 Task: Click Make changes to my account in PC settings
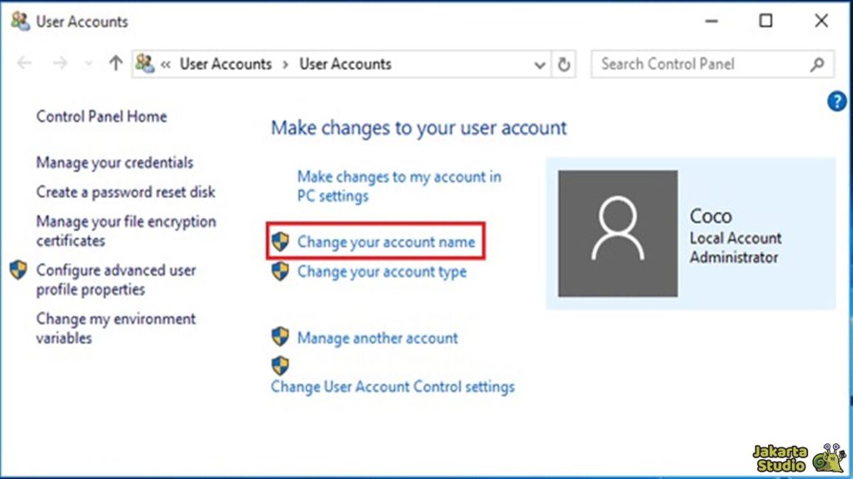pos(398,177)
